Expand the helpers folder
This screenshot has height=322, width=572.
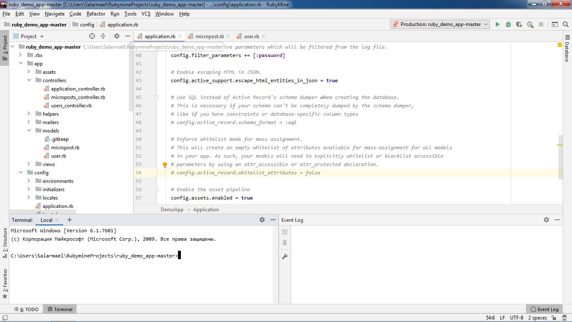[29, 114]
